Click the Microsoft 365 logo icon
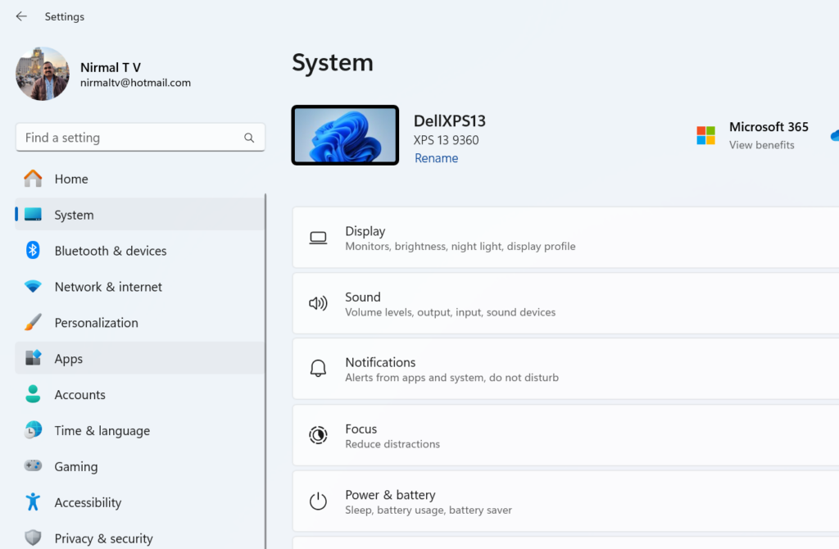 [x=705, y=135]
